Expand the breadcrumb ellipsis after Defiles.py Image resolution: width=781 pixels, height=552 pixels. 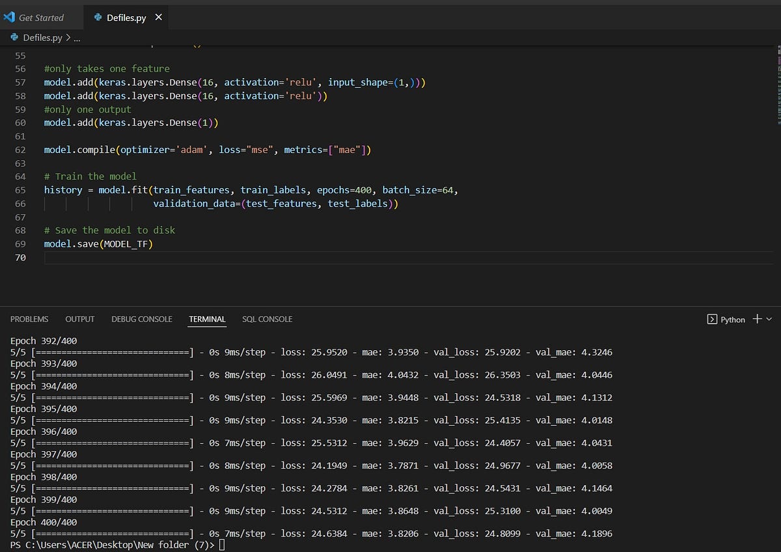(77, 38)
